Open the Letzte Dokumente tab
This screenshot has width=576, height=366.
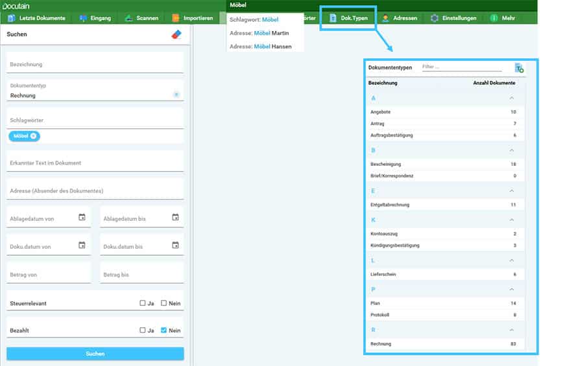pos(37,18)
